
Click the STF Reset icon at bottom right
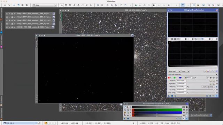click(187, 118)
